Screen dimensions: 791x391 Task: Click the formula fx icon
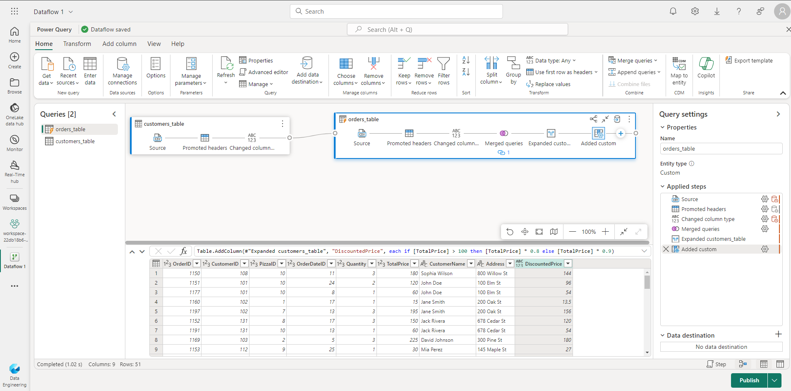click(x=184, y=251)
